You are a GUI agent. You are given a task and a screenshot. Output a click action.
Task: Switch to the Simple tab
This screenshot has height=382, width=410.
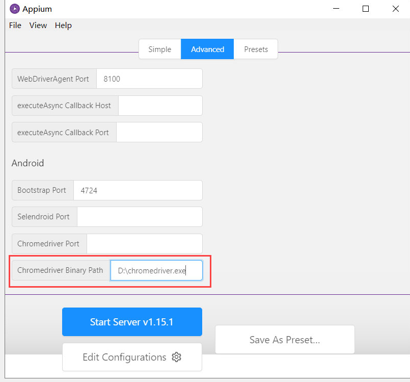pyautogui.click(x=160, y=49)
